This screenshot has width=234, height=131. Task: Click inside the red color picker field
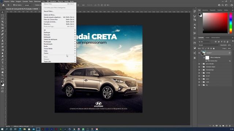(x=215, y=23)
